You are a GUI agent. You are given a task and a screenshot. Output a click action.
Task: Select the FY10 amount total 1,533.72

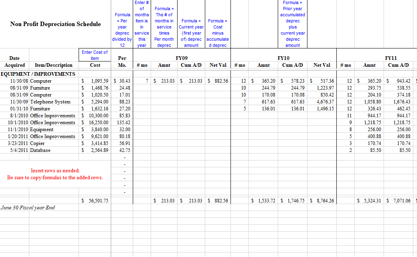[267, 201]
